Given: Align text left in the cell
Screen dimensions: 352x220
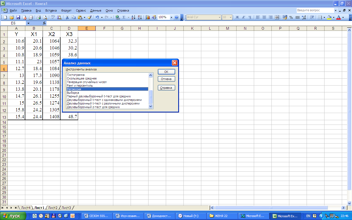Looking at the screenshot, I should point(258,17).
